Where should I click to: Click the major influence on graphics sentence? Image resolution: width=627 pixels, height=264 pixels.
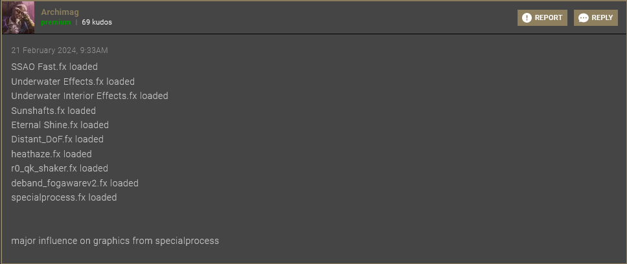pos(115,241)
